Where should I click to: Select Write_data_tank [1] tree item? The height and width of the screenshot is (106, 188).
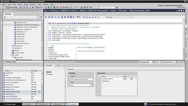pos(23,43)
